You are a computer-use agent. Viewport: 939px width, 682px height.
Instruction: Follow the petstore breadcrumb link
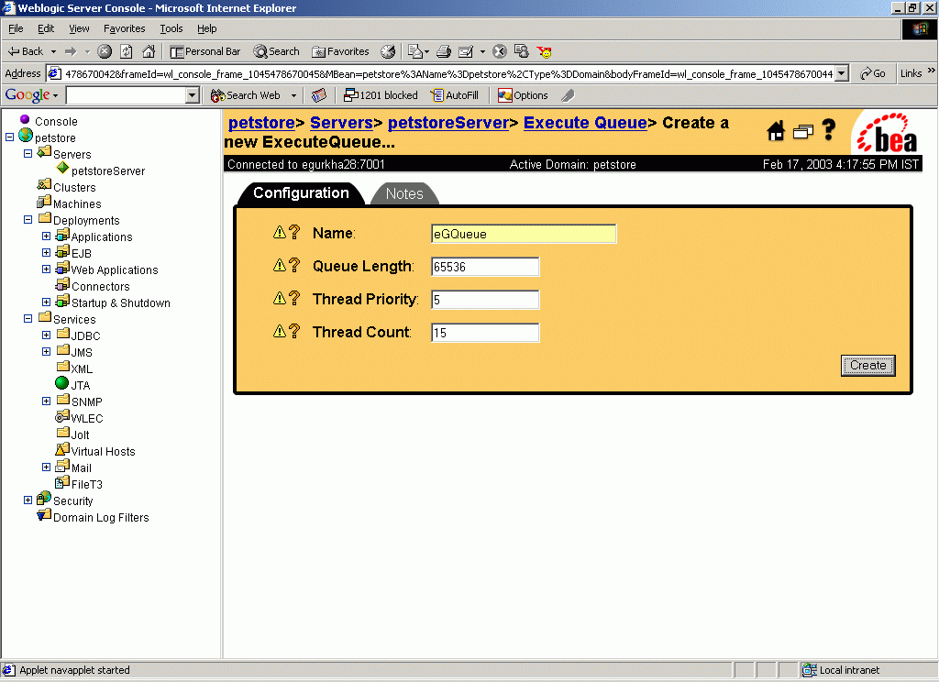(261, 123)
